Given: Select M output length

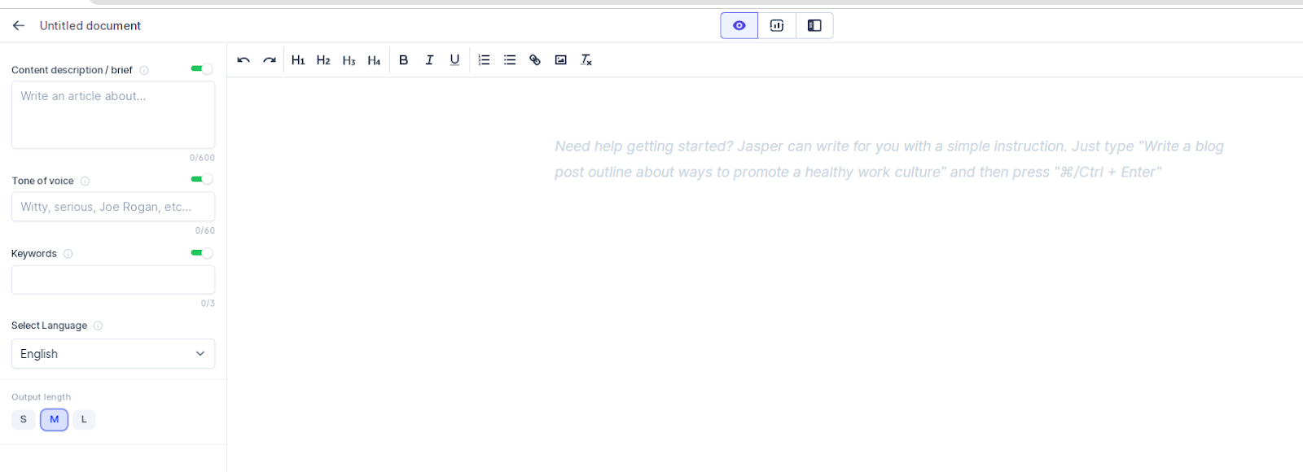Looking at the screenshot, I should pos(54,420).
